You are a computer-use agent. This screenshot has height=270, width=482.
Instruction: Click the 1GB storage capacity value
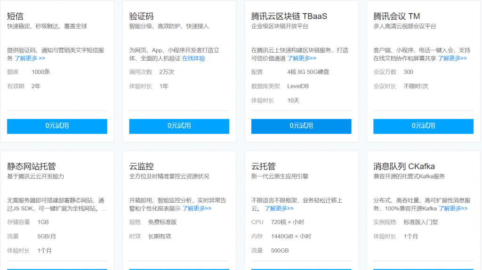(43, 222)
